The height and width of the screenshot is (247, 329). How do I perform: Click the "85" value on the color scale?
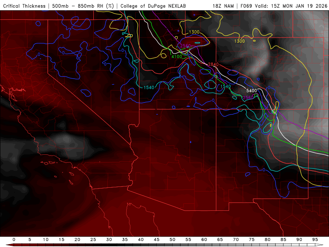(x=283, y=240)
